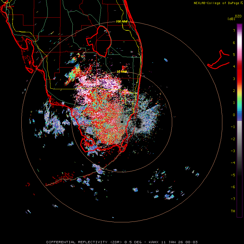Click the TH threshold label on the scale
The width and height of the screenshot is (244, 244).
(233, 211)
